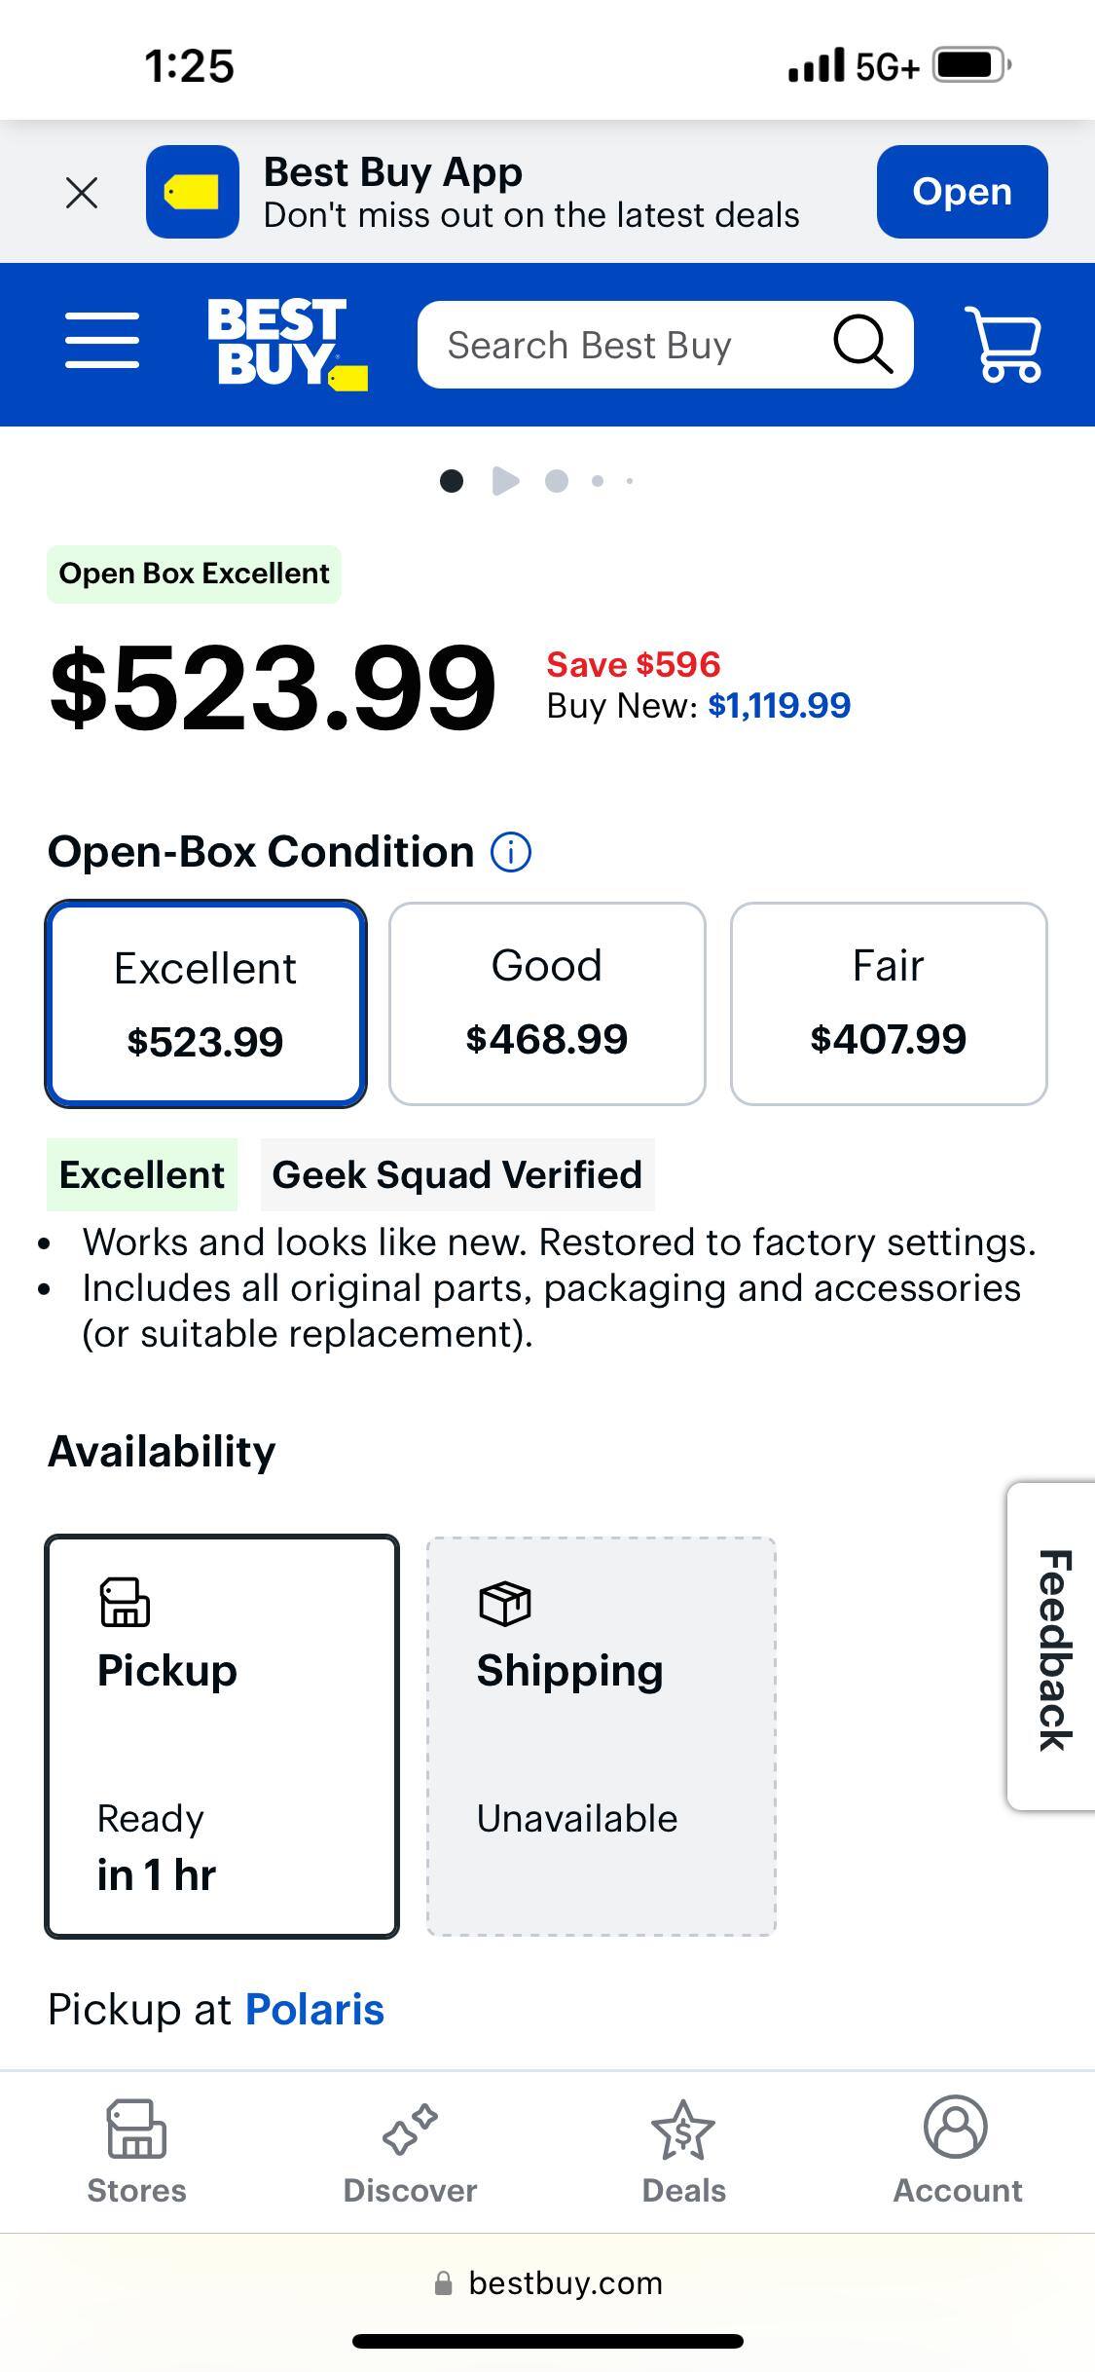Select Pickup availability option
The image size is (1095, 2372).
coord(222,1736)
